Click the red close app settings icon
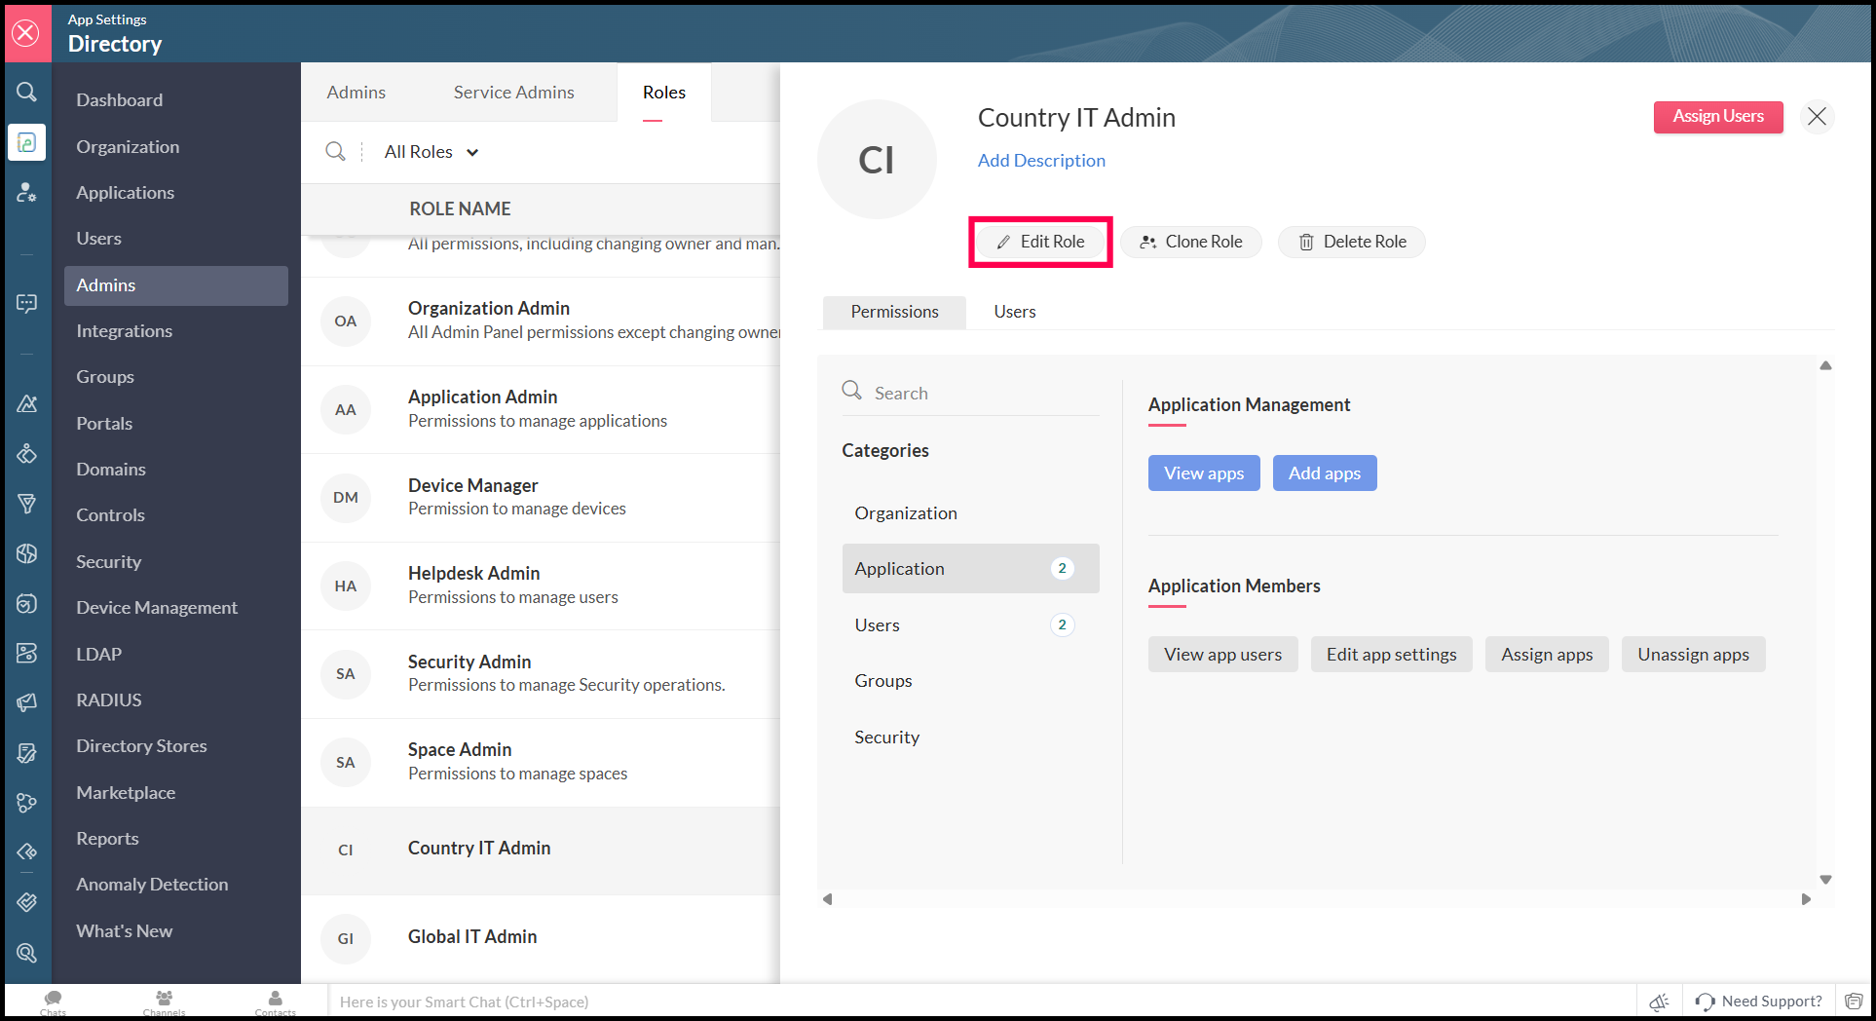 pyautogui.click(x=26, y=33)
